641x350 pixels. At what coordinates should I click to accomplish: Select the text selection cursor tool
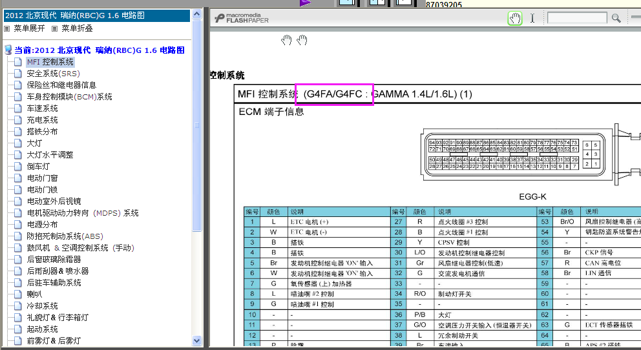[x=532, y=18]
